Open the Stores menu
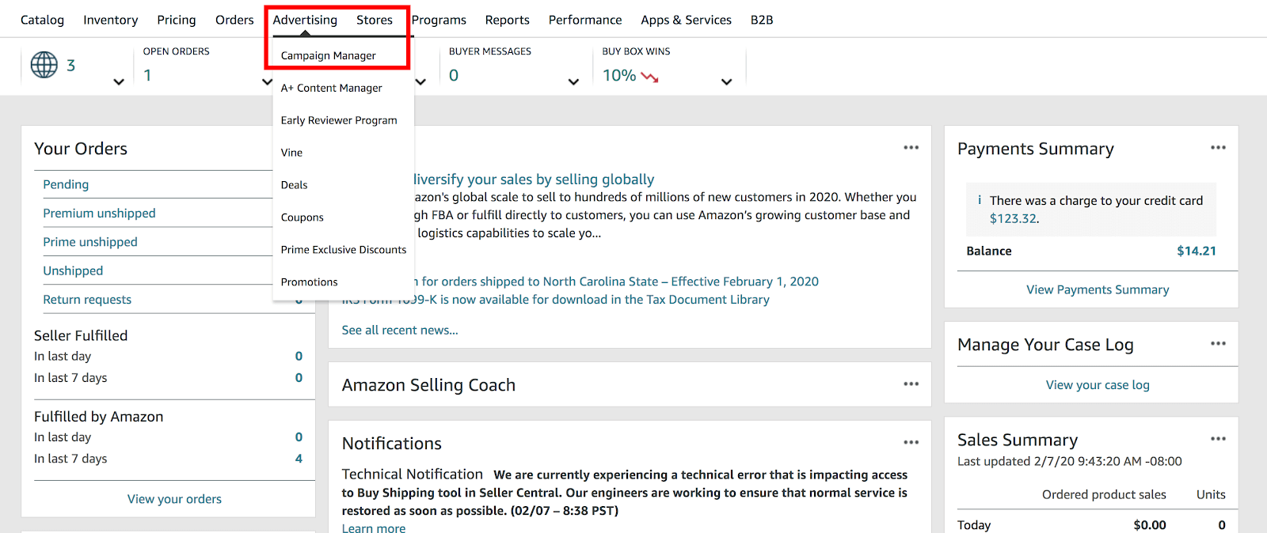Image resolution: width=1267 pixels, height=533 pixels. [375, 20]
